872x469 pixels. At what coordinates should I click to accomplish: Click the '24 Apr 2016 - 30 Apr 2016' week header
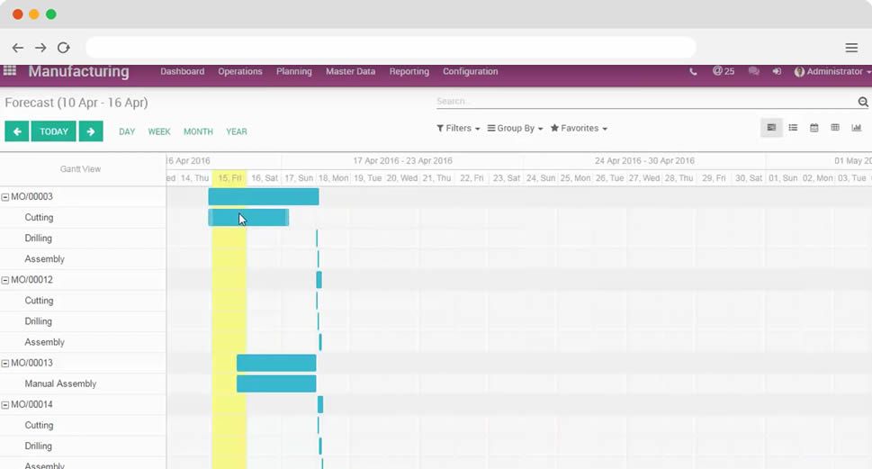click(x=644, y=161)
